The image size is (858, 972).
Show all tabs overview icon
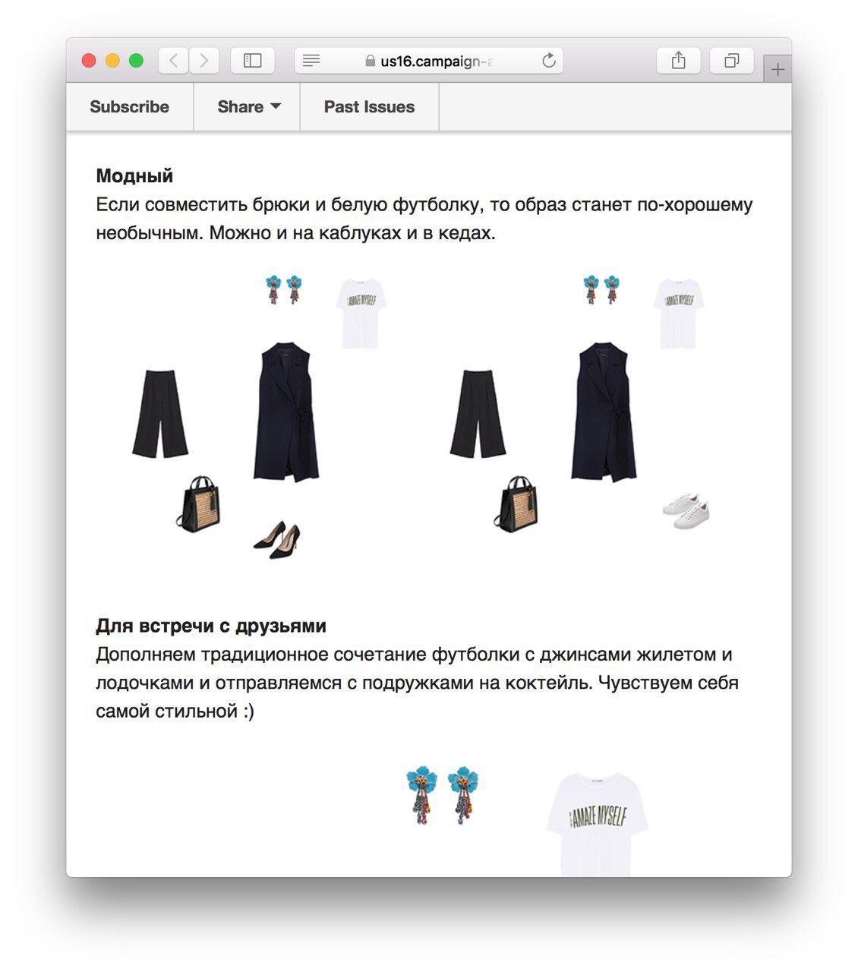click(731, 61)
